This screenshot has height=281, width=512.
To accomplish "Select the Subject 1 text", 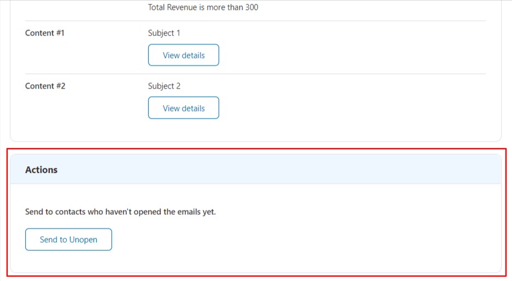I will tap(164, 33).
